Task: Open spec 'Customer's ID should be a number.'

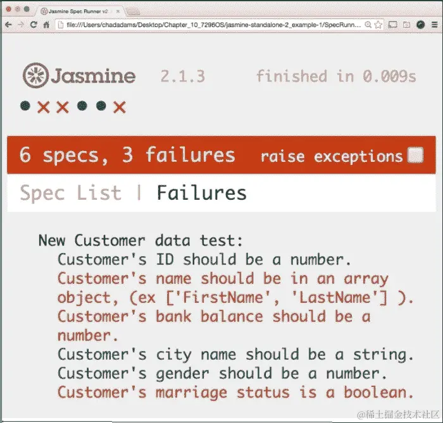Action: pos(204,260)
